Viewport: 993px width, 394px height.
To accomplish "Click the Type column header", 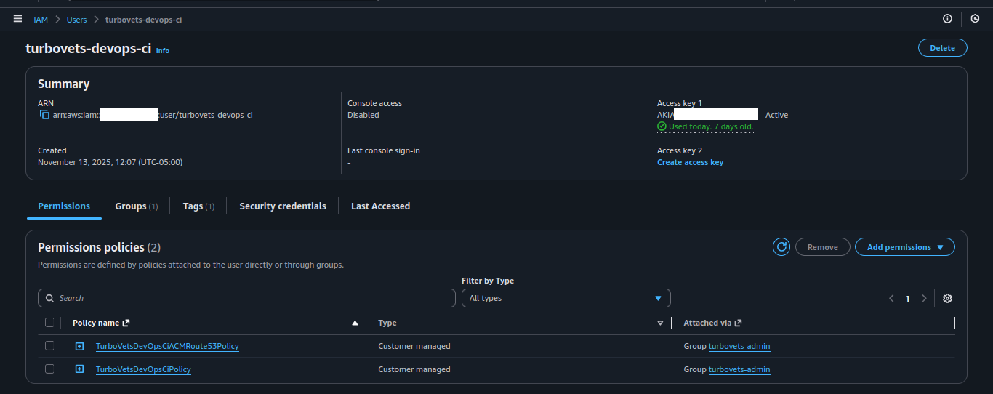I will tap(387, 323).
